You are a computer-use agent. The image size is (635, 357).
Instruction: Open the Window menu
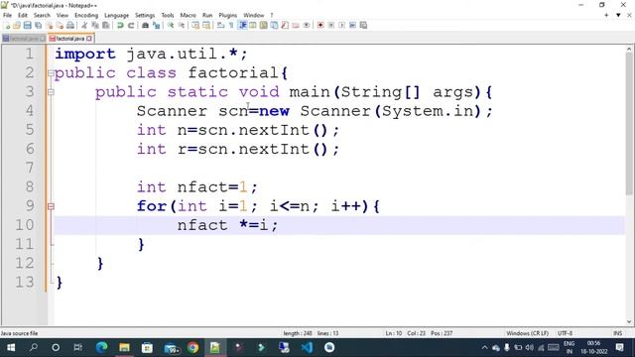(254, 15)
